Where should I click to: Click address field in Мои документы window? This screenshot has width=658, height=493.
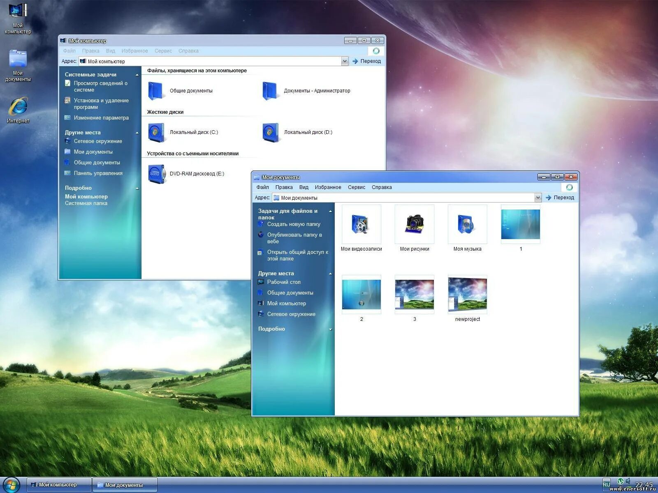click(403, 198)
